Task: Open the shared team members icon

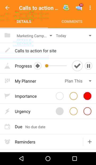Action: 66,8
